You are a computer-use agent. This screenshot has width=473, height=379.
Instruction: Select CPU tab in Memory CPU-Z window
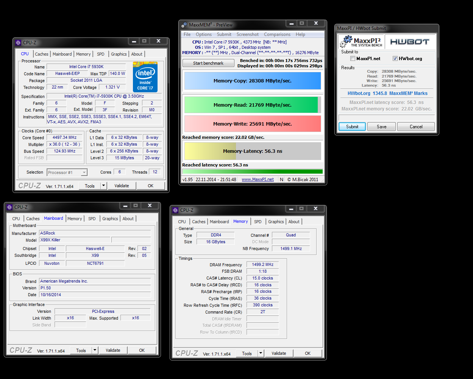click(x=182, y=222)
